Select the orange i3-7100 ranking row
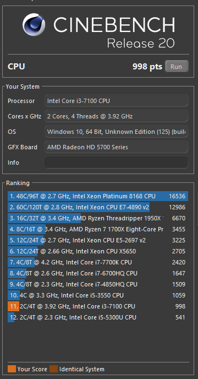This screenshot has height=379, width=198. coord(98,306)
